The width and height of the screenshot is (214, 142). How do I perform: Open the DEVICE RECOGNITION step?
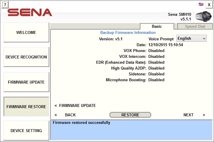coord(26,57)
